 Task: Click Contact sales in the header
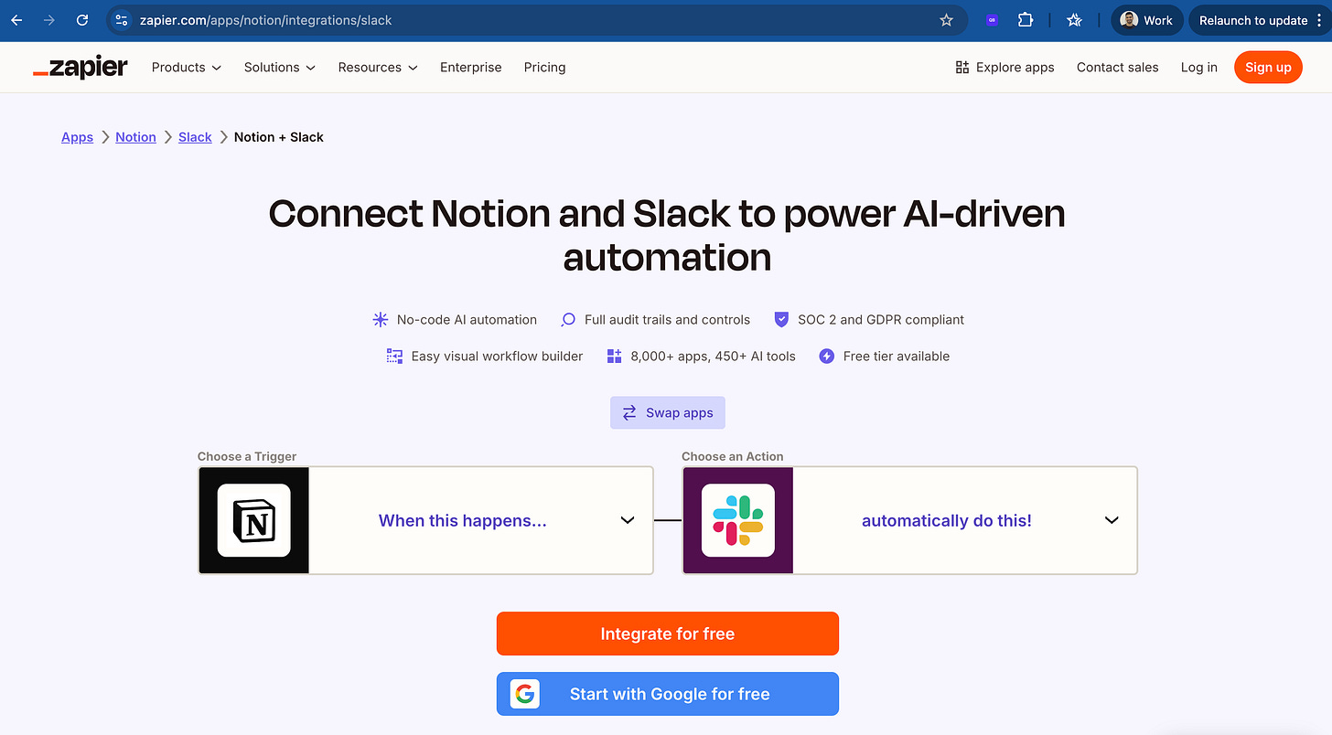click(1118, 68)
